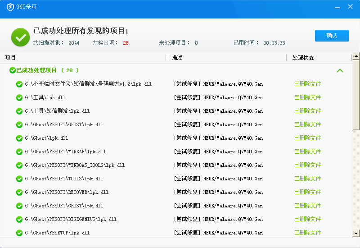Click the 项目 column header

pos(10,58)
